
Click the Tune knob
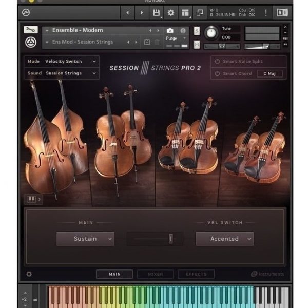tap(211, 33)
